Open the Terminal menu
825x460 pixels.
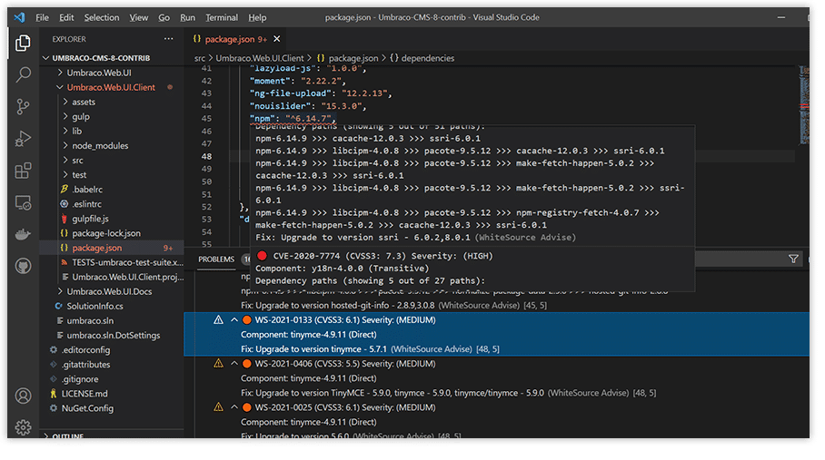pyautogui.click(x=222, y=17)
